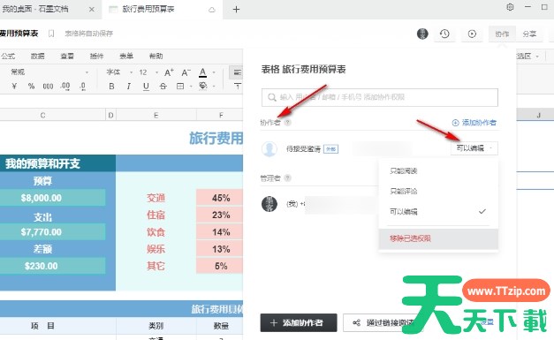Click bookmark icon beside document title
This screenshot has height=340, width=554.
(x=51, y=34)
